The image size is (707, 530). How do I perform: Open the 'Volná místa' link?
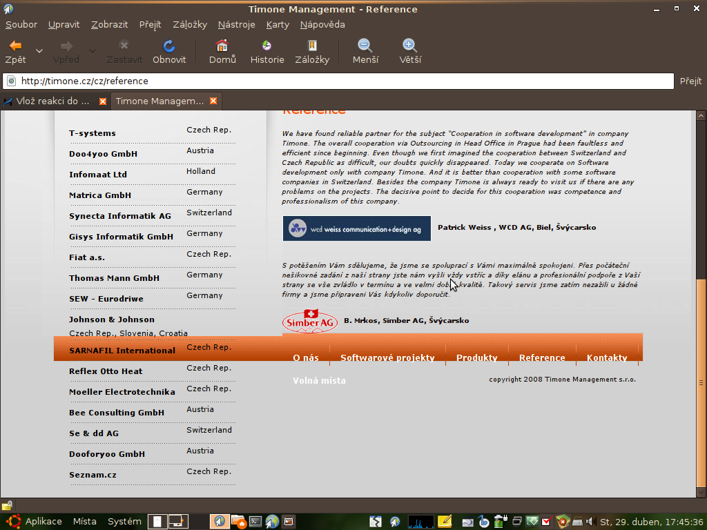[x=319, y=380]
